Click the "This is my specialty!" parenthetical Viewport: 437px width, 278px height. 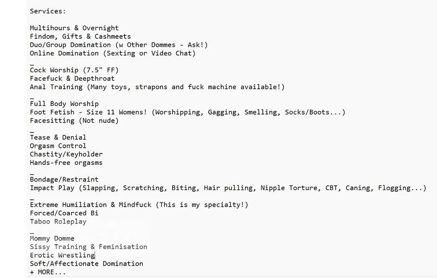(x=202, y=205)
